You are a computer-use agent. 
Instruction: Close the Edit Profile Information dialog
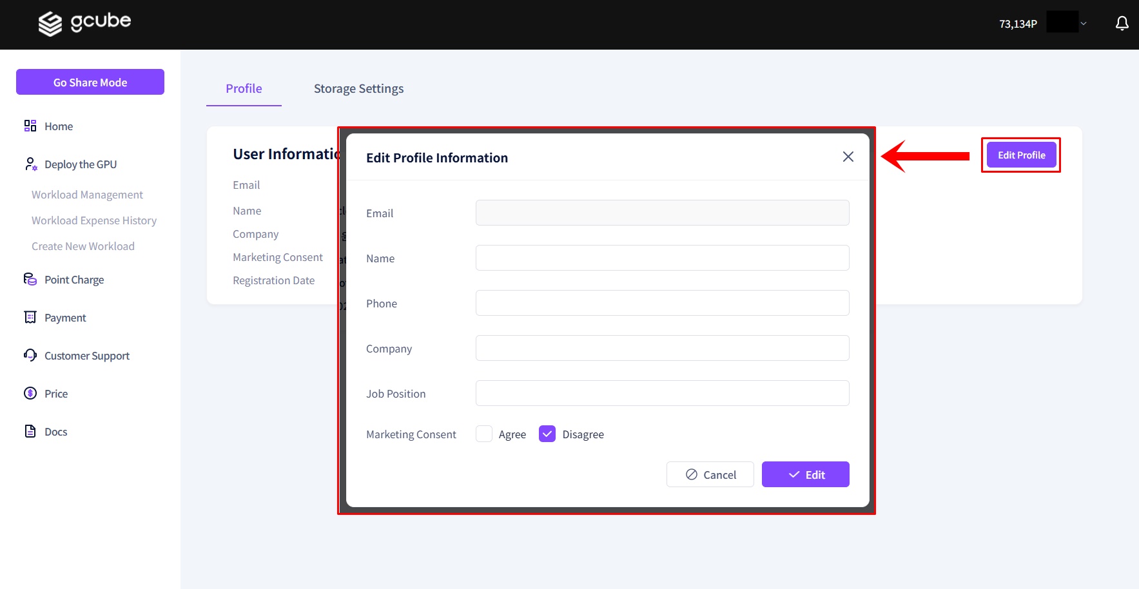point(848,157)
